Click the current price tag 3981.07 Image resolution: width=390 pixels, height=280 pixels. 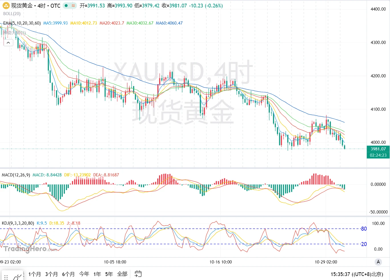point(378,149)
